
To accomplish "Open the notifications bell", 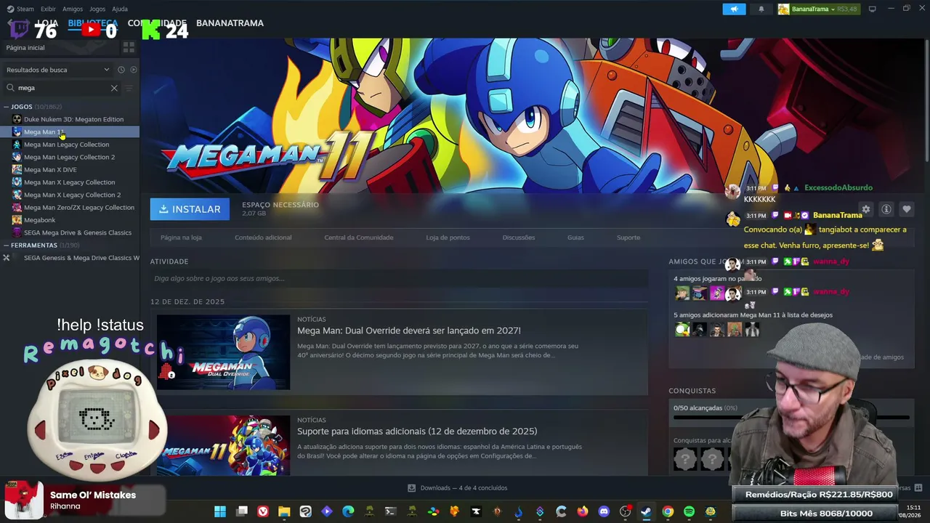I will [761, 9].
